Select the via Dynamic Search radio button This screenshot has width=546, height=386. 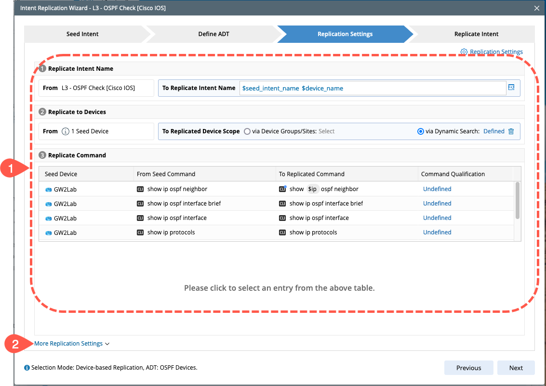(x=421, y=131)
